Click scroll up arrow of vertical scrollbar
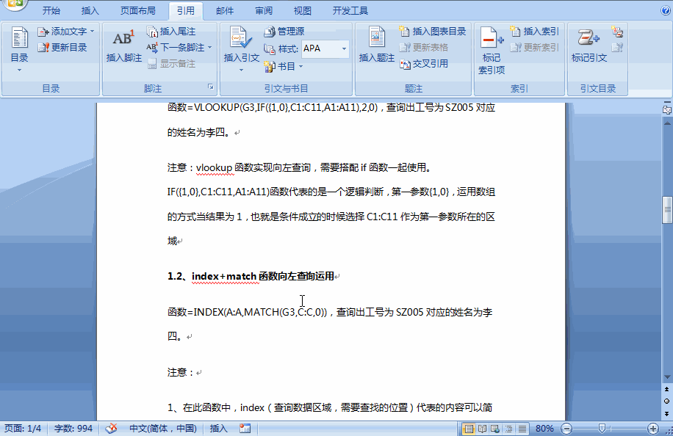 (x=667, y=123)
